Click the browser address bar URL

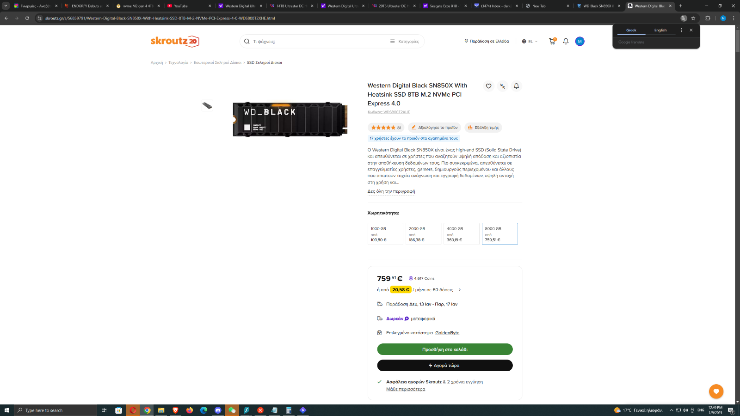[x=160, y=18]
